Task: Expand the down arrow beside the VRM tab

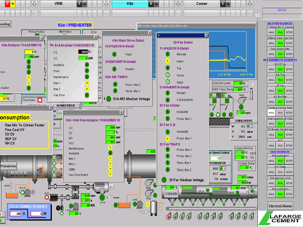Action: pos(106,4)
